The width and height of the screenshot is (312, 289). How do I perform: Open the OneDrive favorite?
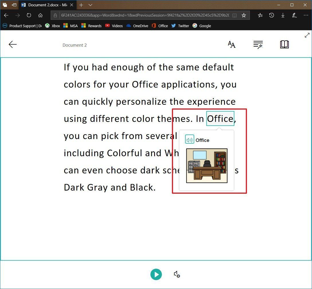[137, 26]
